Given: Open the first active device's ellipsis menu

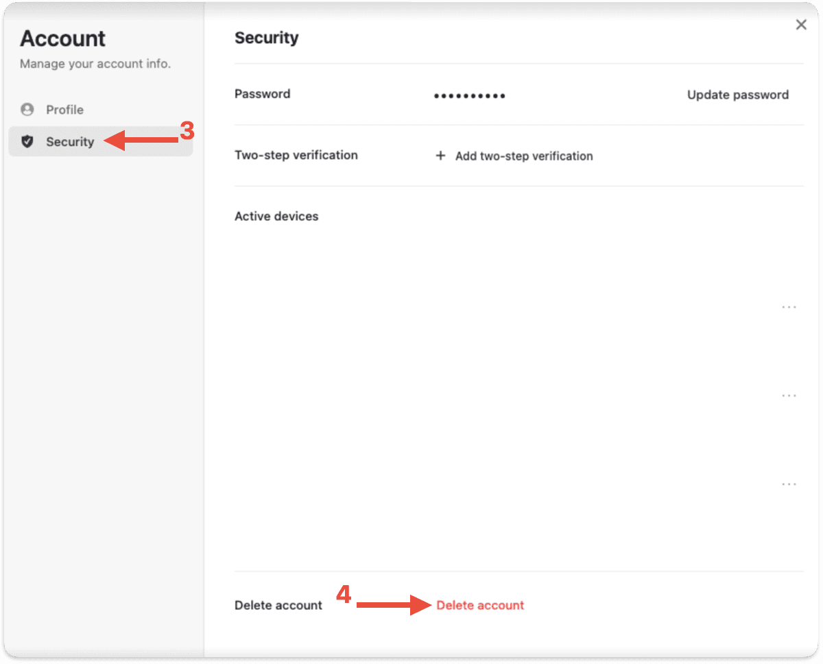Looking at the screenshot, I should pyautogui.click(x=789, y=307).
